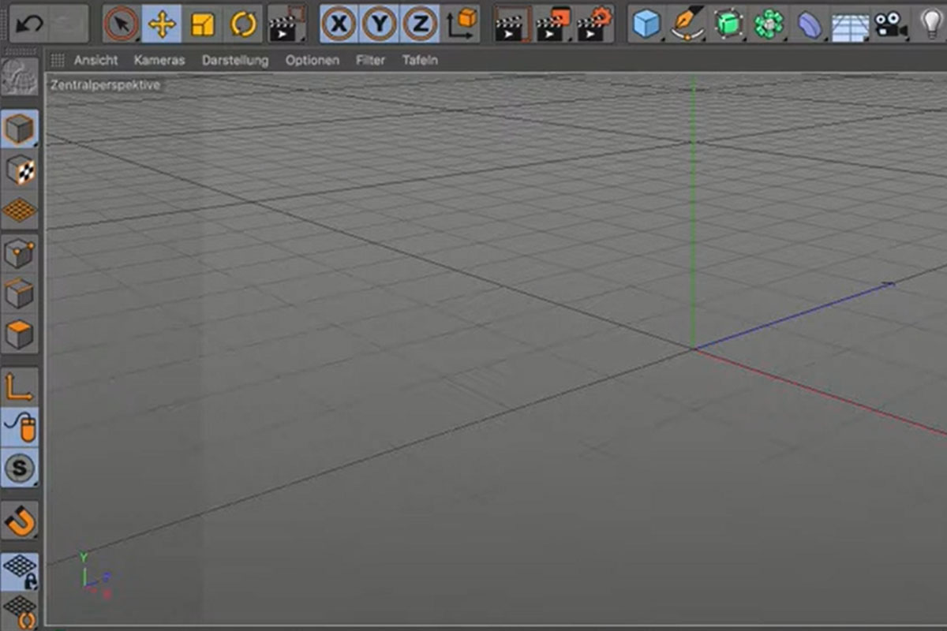Activate the Rotate tool
Viewport: 947px width, 631px height.
(243, 24)
